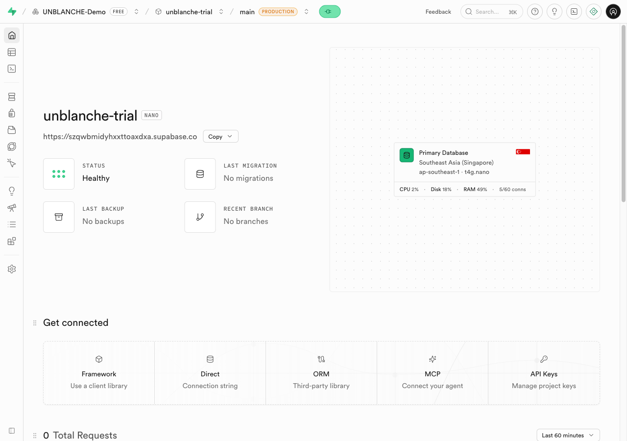
Task: Expand the project switcher chevrons
Action: (221, 12)
